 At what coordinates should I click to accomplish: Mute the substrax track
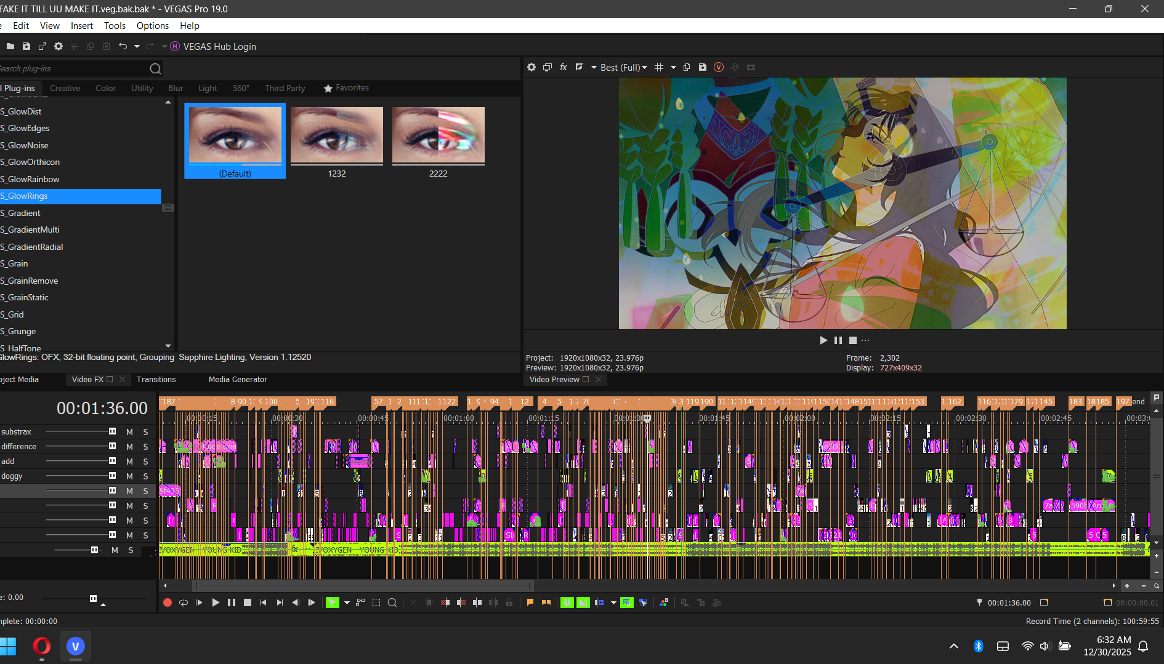129,432
